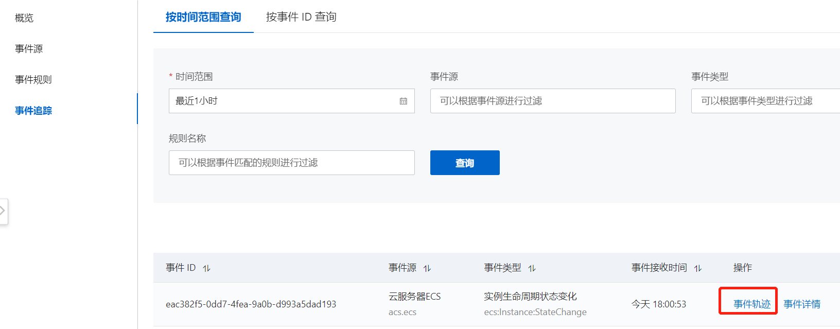The image size is (840, 329).
Task: Open the 最近1小时 time range dropdown
Action: tap(292, 101)
